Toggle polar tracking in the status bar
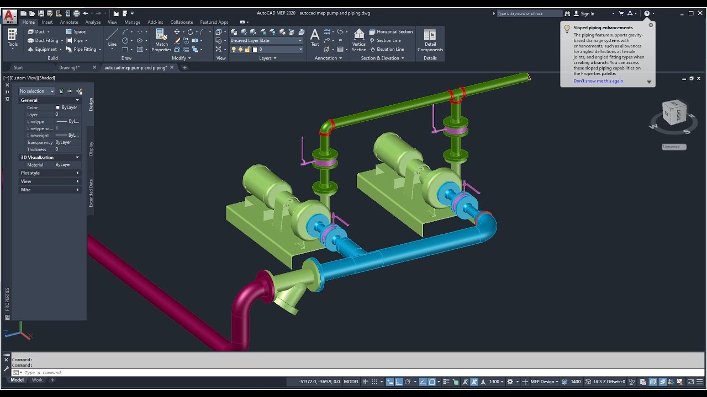Screen dimensions: 707x397 pyautogui.click(x=408, y=382)
